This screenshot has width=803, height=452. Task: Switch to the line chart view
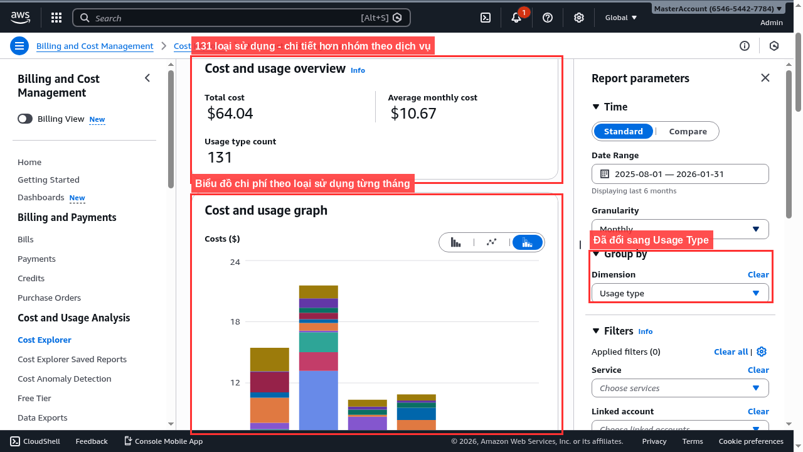[491, 242]
